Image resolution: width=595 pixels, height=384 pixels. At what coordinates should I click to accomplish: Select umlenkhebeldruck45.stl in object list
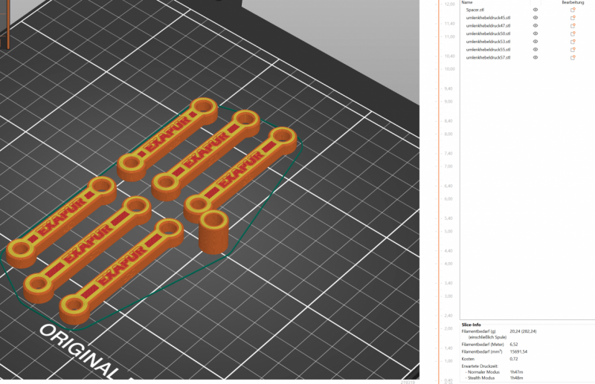pos(488,18)
